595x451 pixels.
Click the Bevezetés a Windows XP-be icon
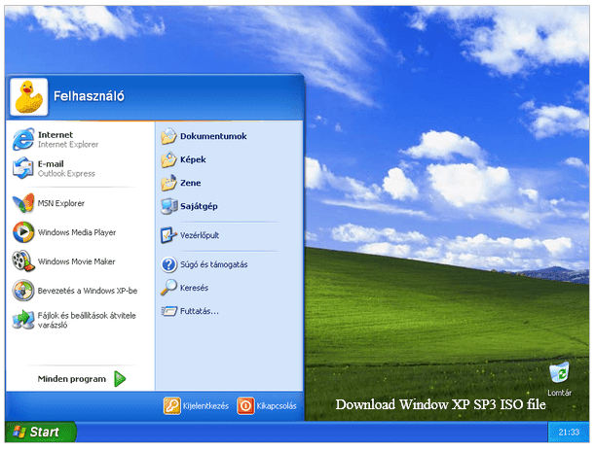tap(23, 291)
